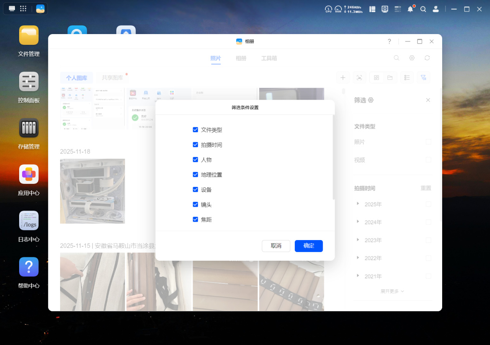
Task: Open the CPU usage gauge
Action: point(328,9)
